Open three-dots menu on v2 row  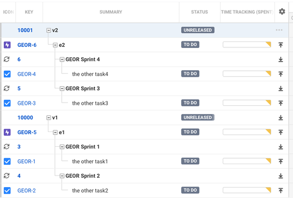279,30
